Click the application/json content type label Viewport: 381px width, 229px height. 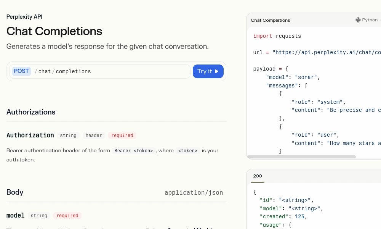tap(194, 193)
